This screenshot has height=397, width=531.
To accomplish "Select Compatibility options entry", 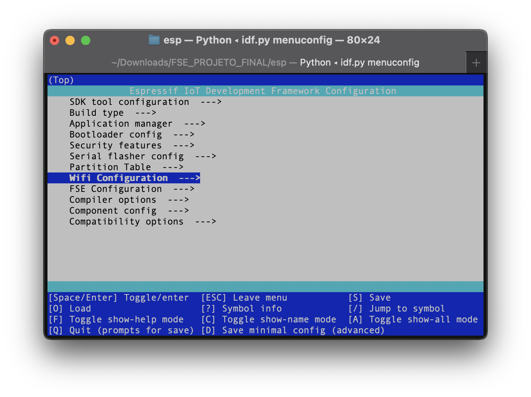I will click(x=142, y=221).
